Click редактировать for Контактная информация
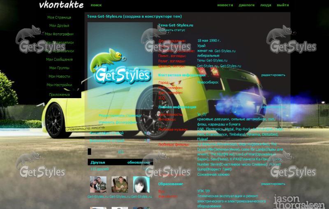Viewport: 329px width, 209px height. pos(273,75)
